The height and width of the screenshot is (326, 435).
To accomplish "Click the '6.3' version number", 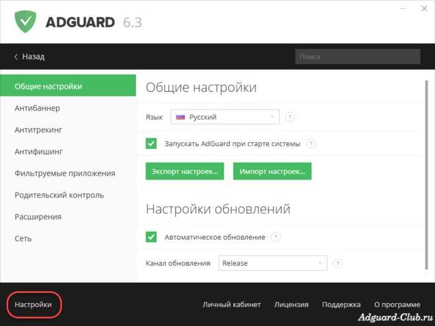I will point(132,22).
